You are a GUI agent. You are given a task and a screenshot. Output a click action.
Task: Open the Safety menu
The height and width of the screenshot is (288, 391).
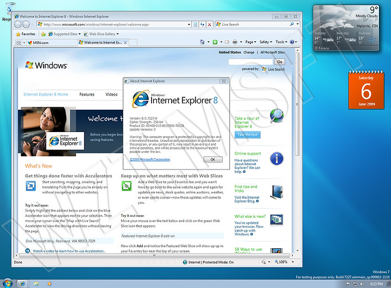pyautogui.click(x=266, y=42)
